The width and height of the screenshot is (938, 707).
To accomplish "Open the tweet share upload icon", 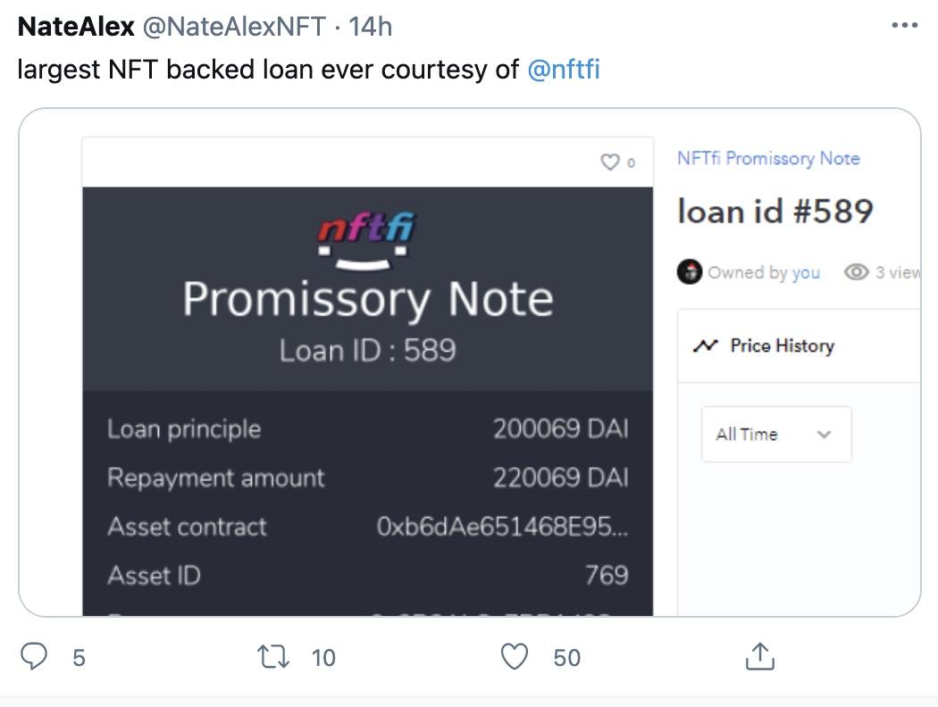I will (760, 657).
